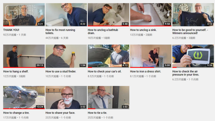Open 'How to fix most running toilets' thumbnail

[66, 15]
